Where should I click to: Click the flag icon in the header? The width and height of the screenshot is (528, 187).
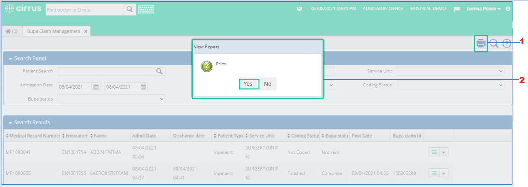457,9
